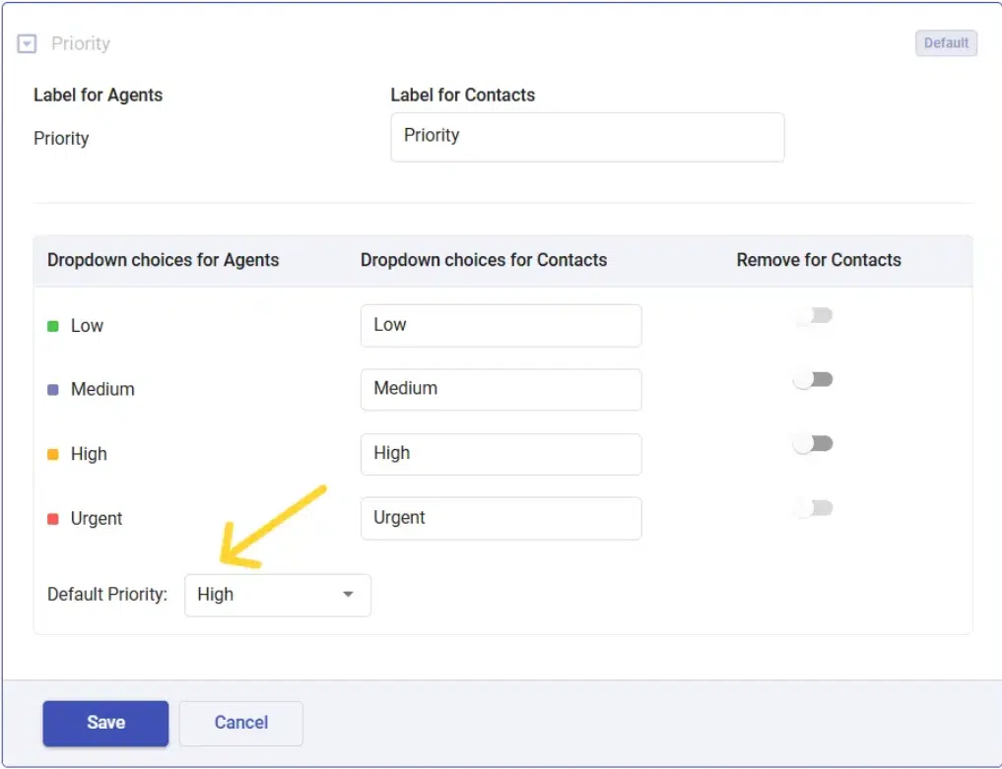1002x769 pixels.
Task: Save the priority field settings
Action: click(105, 723)
